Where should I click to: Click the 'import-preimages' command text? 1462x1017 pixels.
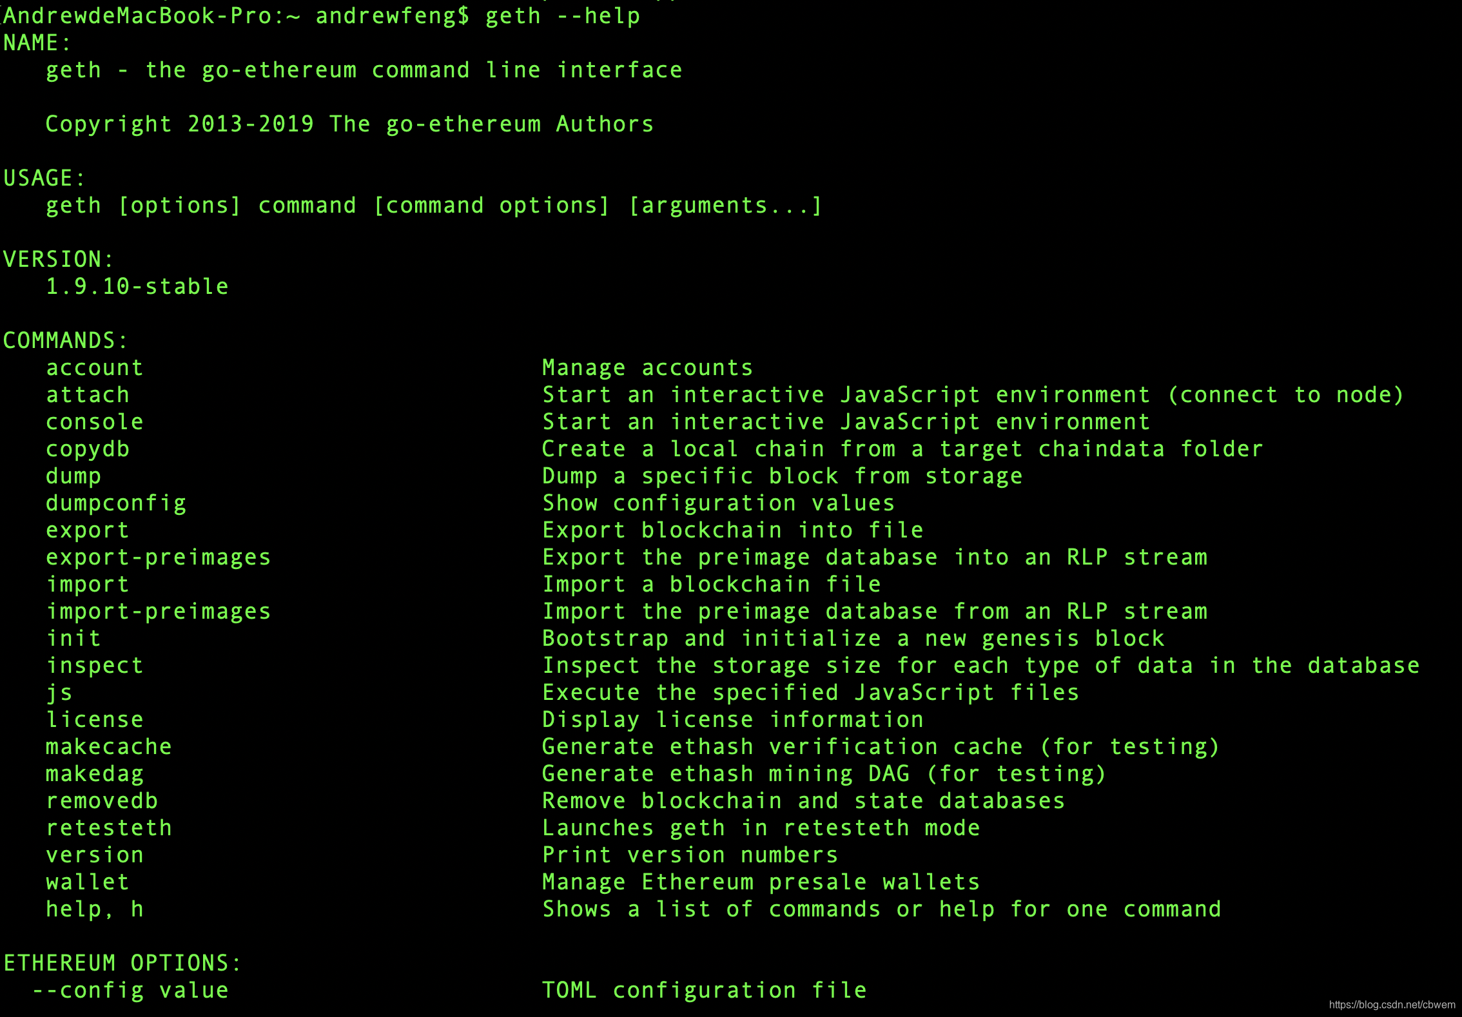point(159,612)
